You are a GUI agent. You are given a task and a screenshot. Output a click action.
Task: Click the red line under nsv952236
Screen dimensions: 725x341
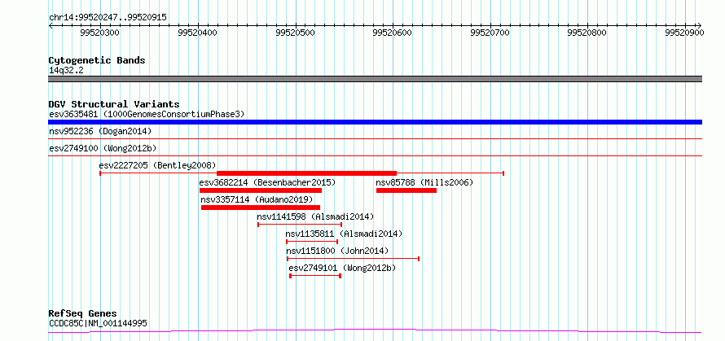tap(375, 138)
